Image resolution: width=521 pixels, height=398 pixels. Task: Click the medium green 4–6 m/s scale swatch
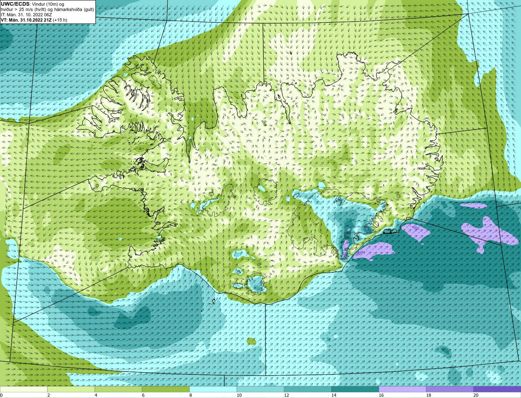click(x=118, y=389)
